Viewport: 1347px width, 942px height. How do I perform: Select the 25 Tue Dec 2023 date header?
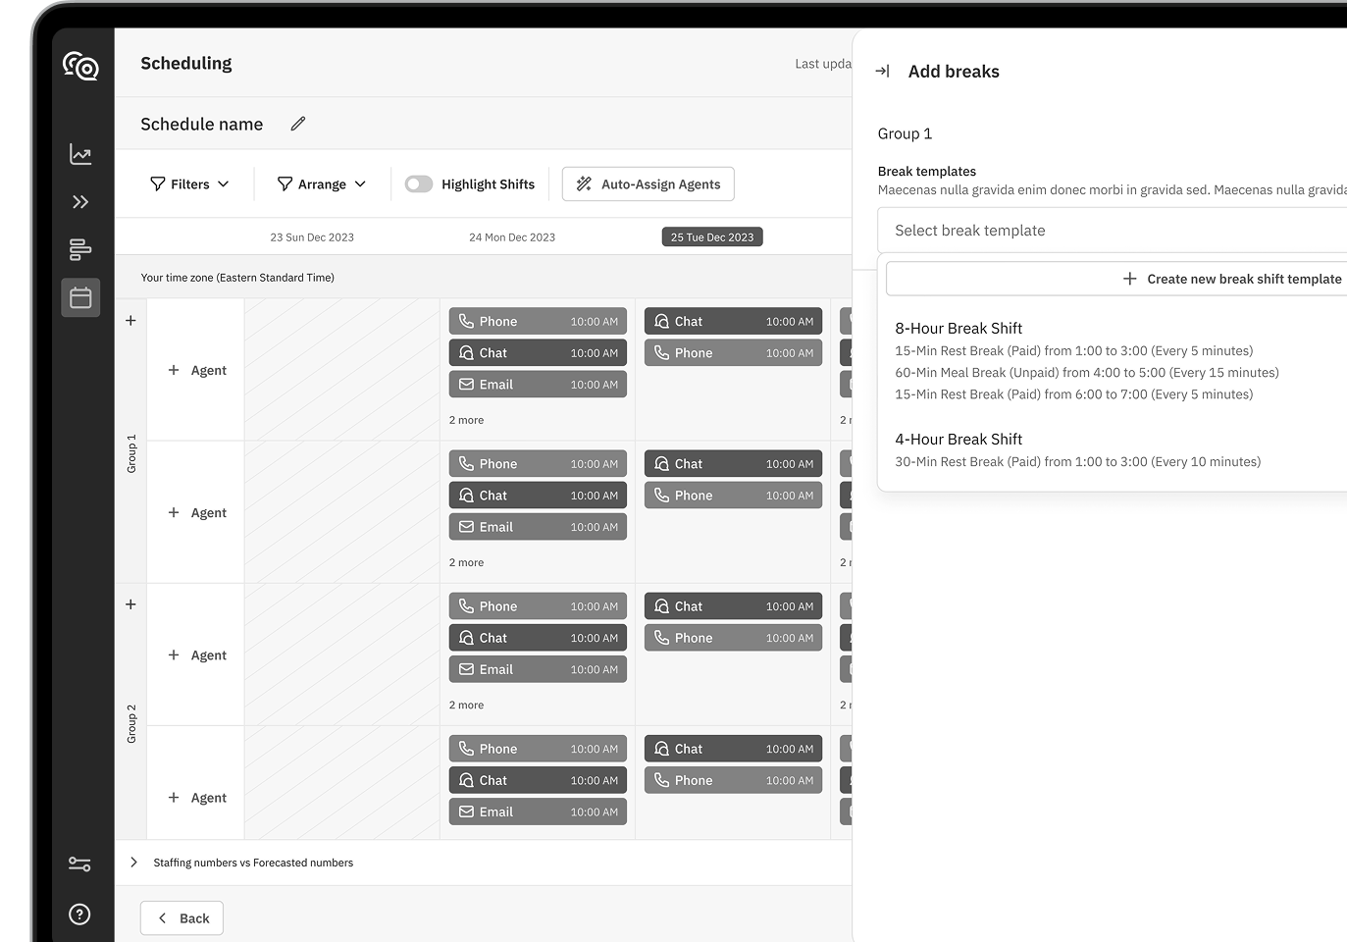tap(712, 237)
